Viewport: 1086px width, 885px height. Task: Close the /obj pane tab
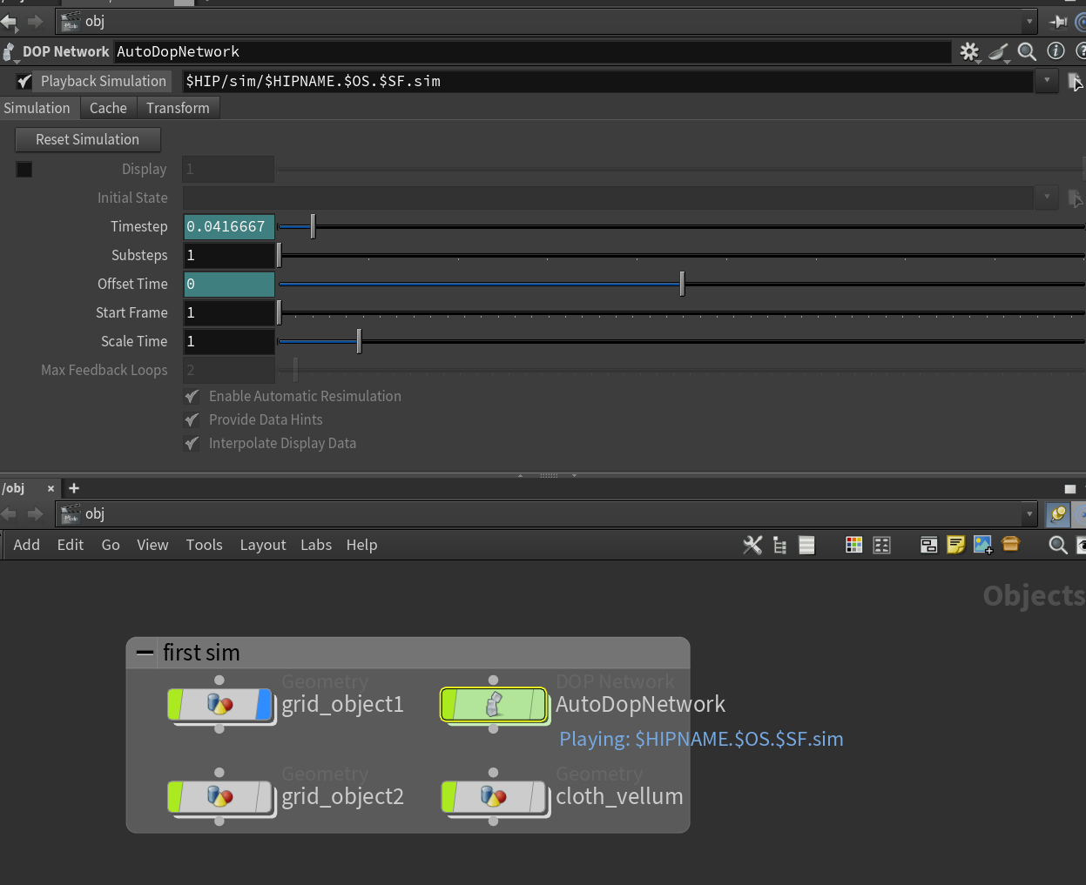coord(51,489)
